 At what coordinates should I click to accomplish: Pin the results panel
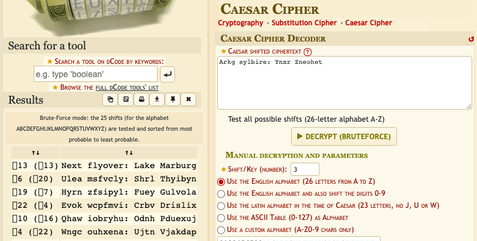tap(173, 99)
